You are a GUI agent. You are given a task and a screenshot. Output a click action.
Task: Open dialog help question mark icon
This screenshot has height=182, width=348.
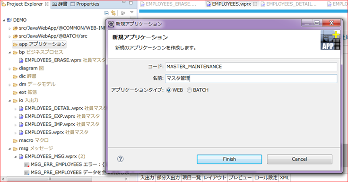(120, 159)
